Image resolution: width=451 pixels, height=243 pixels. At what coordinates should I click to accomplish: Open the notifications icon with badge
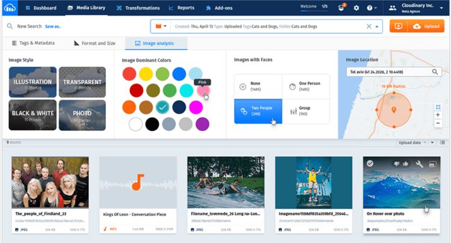point(341,8)
